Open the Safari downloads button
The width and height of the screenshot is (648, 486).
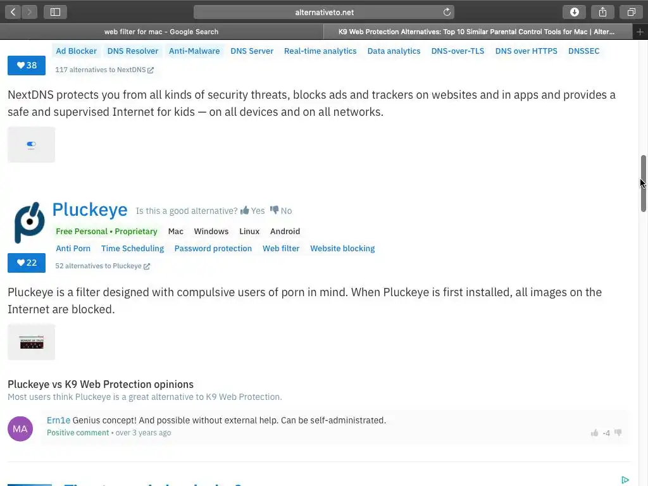(x=574, y=12)
